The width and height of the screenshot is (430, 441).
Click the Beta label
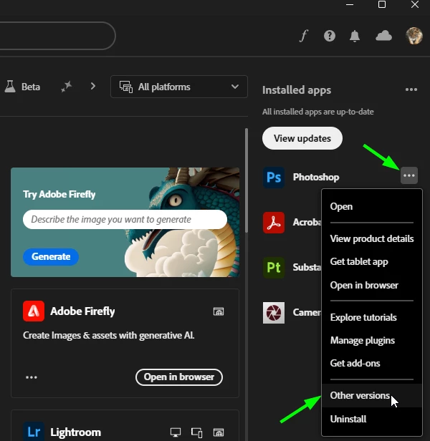31,87
